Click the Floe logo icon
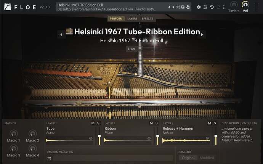Viewport: 263px width, 164px height. (8, 7)
